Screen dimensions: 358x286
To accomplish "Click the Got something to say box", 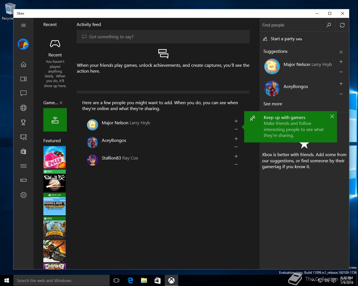I will pyautogui.click(x=163, y=37).
